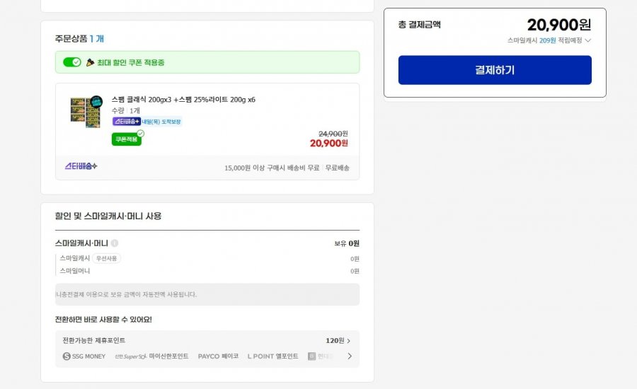The image size is (637, 389).
Task: Click the 내일(목) 도착보장 delivery tag
Action: click(161, 122)
